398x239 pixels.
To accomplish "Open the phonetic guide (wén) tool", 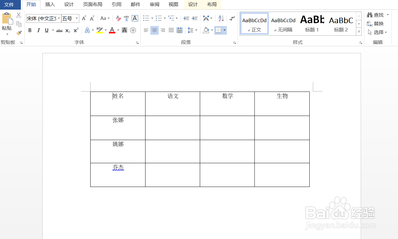I will pos(127,18).
